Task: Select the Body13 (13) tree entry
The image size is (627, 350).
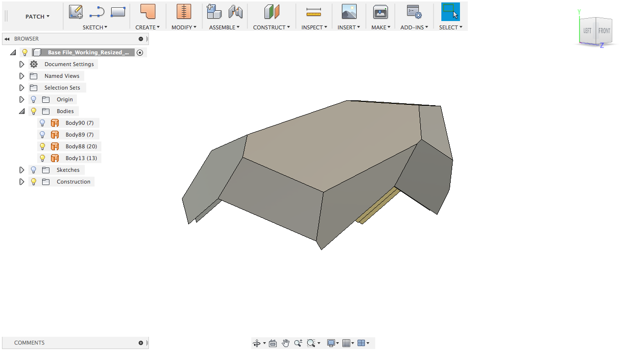Action: pos(81,158)
